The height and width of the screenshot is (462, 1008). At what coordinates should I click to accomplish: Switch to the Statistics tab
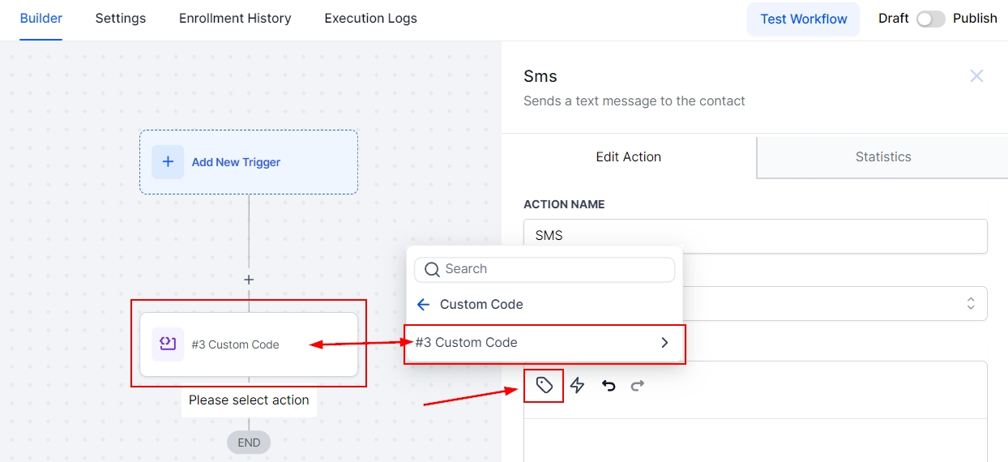click(882, 157)
